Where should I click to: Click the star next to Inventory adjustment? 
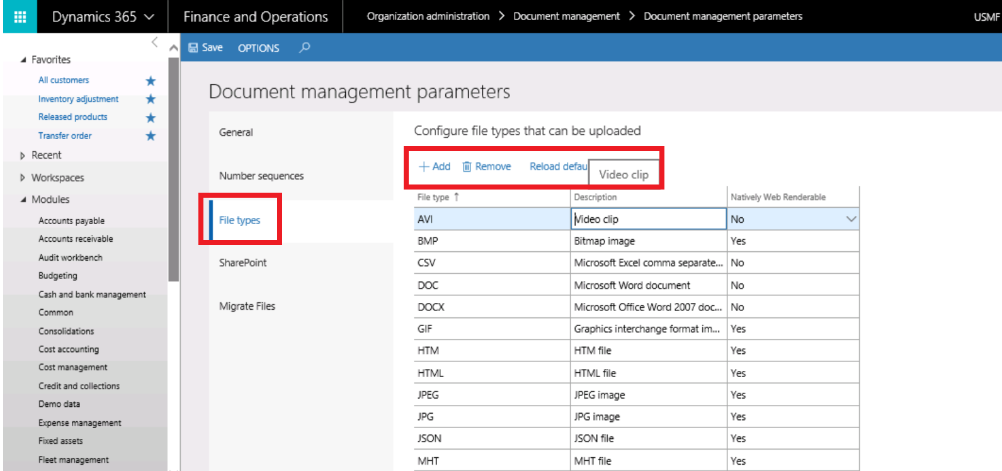151,99
